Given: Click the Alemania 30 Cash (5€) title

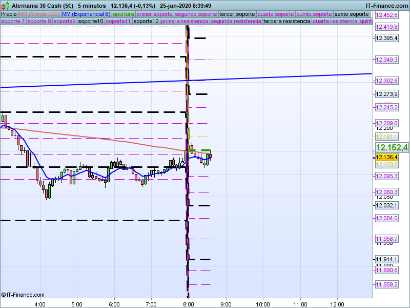Looking at the screenshot, I should pyautogui.click(x=43, y=6).
